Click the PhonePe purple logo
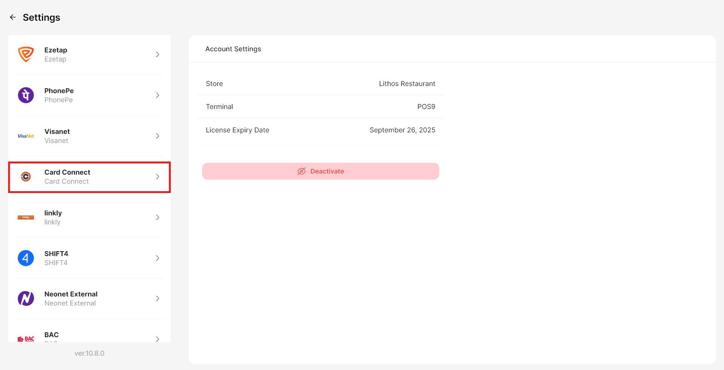The width and height of the screenshot is (724, 370). 26,95
